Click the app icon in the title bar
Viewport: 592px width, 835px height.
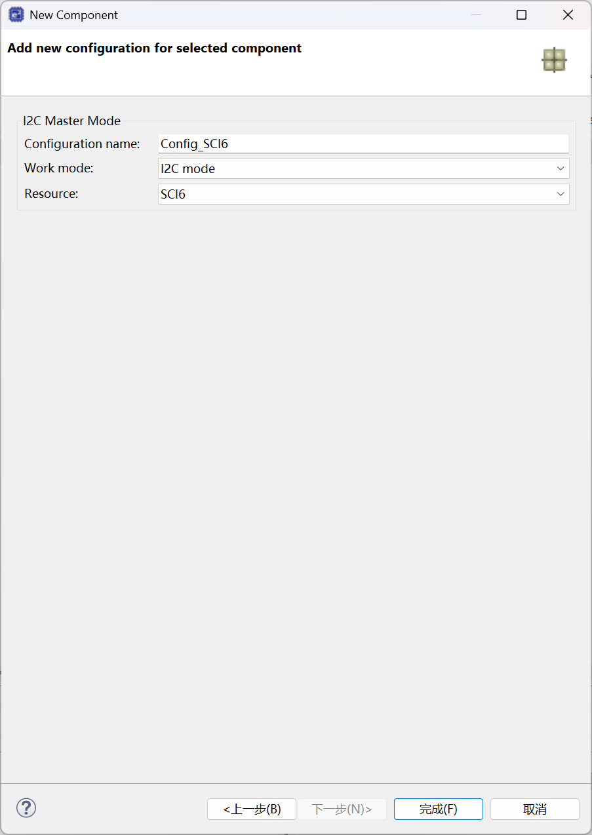coord(16,14)
